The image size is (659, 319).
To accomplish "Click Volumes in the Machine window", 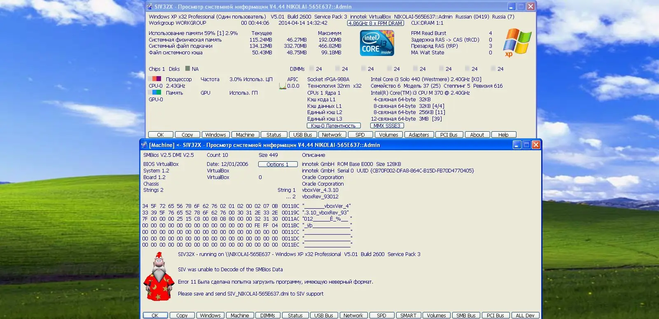I will coord(437,315).
